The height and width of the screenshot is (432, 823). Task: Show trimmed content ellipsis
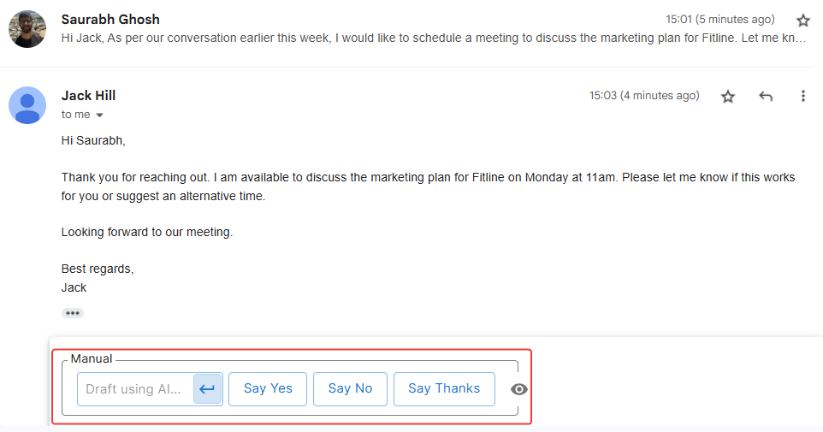click(x=73, y=313)
